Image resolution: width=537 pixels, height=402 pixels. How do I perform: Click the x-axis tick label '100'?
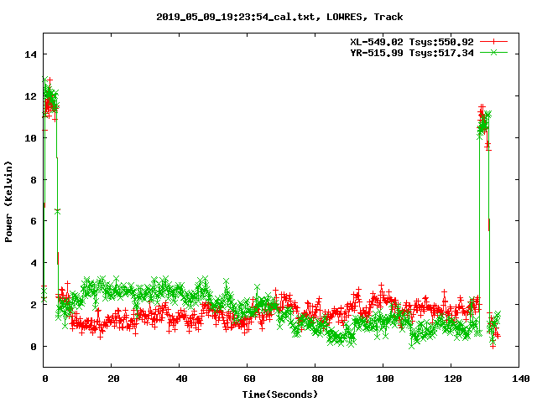coord(385,379)
